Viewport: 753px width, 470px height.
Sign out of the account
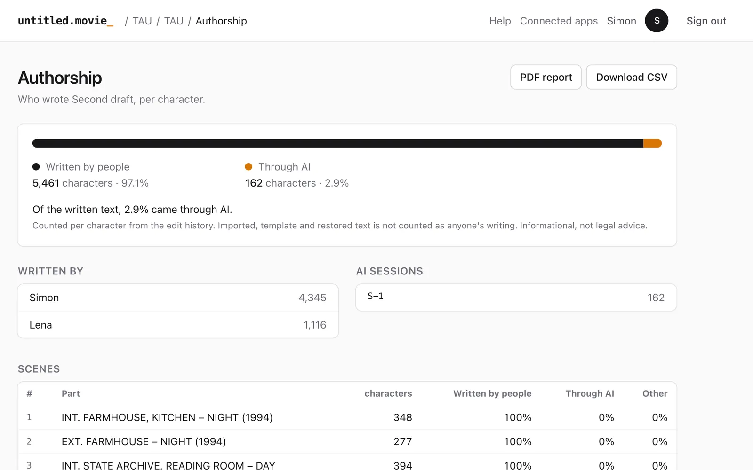pos(706,21)
